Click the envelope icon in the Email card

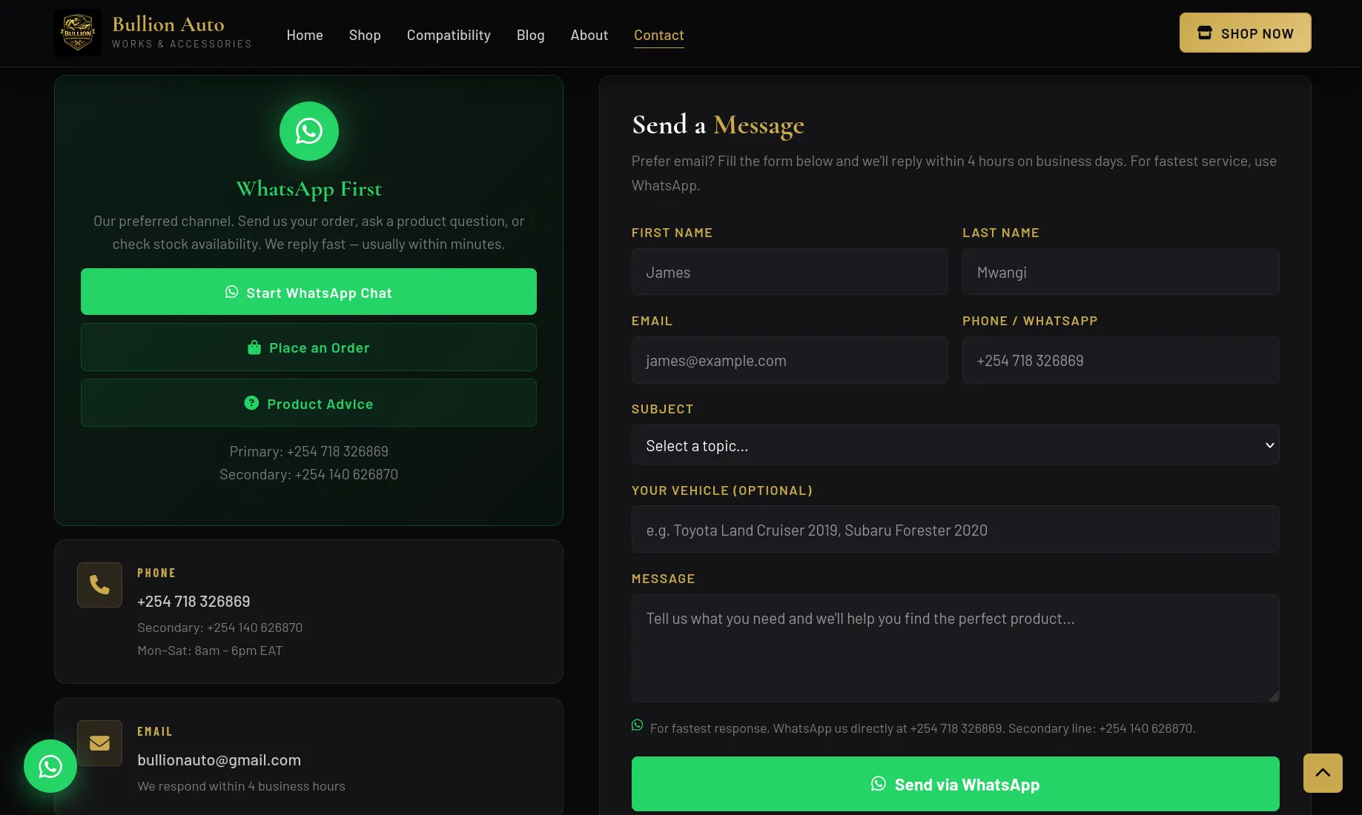[x=99, y=742]
